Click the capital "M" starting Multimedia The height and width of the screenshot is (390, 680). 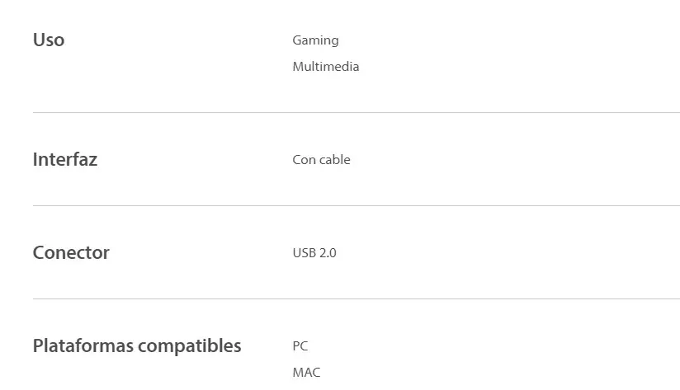pyautogui.click(x=298, y=67)
